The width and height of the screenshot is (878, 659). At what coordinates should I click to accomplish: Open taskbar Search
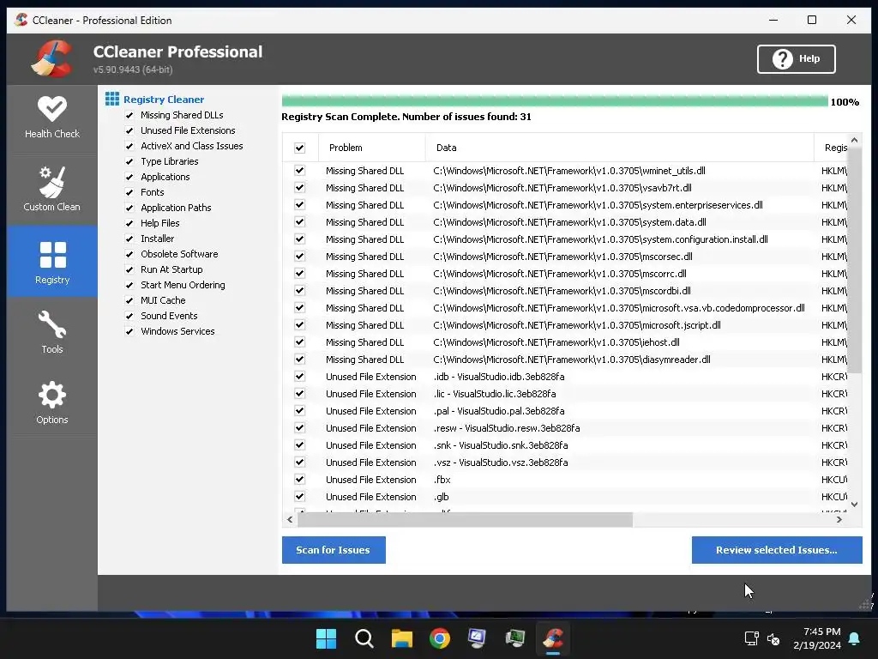click(364, 638)
